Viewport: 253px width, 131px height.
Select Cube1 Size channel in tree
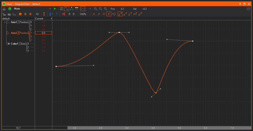click(x=23, y=44)
